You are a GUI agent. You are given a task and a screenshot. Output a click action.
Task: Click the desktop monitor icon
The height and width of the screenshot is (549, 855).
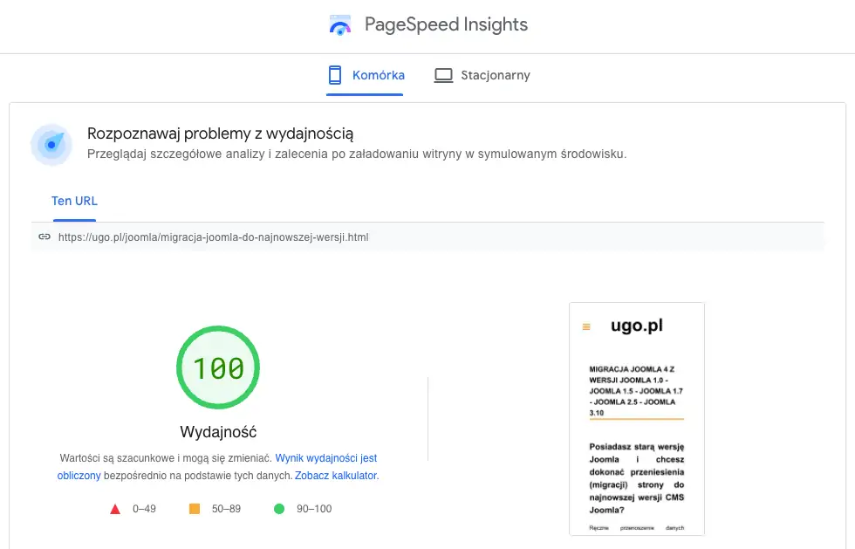[443, 75]
